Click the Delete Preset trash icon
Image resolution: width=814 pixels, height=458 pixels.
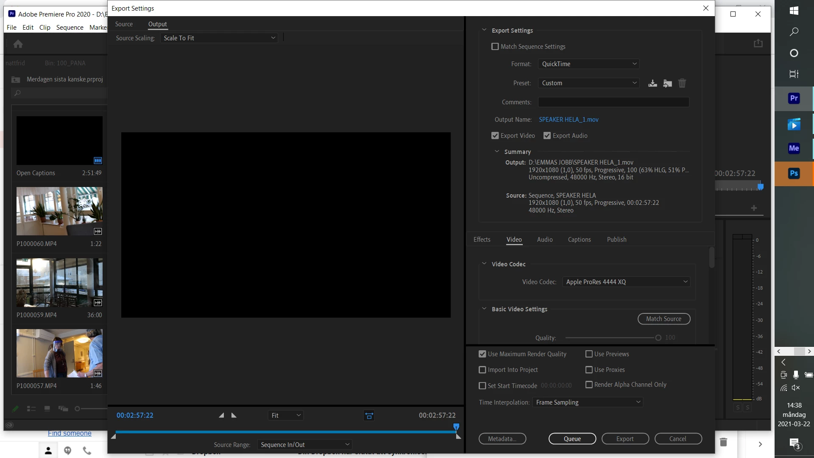point(682,83)
